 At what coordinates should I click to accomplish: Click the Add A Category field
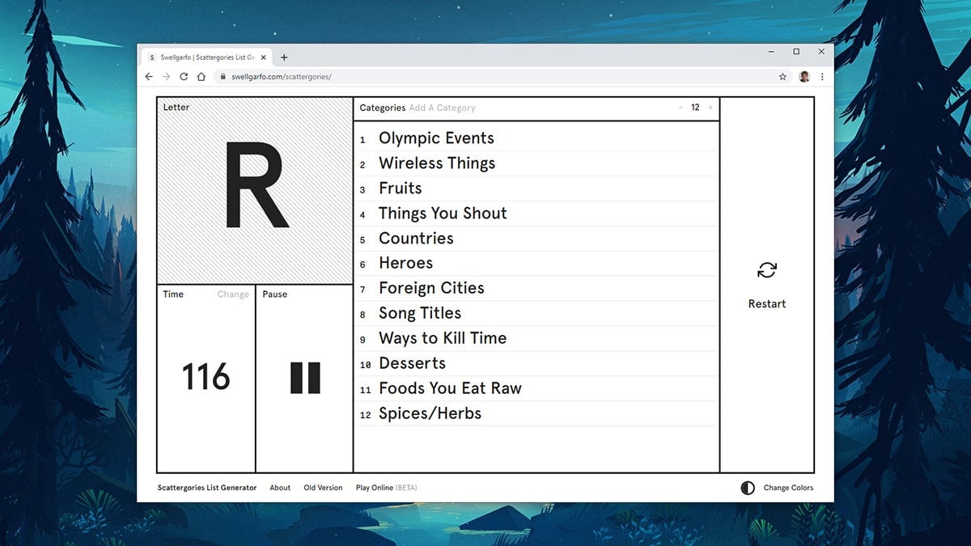tap(443, 108)
